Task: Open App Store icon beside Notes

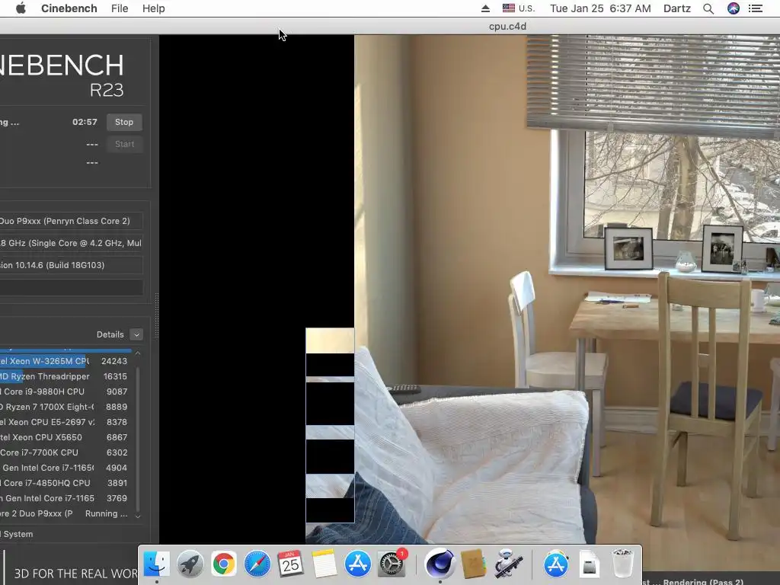Action: click(x=358, y=564)
